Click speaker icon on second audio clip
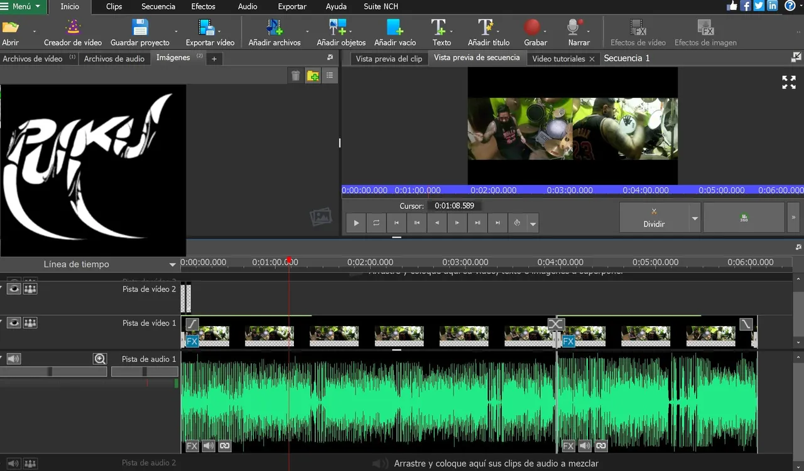804x471 pixels. 585,446
